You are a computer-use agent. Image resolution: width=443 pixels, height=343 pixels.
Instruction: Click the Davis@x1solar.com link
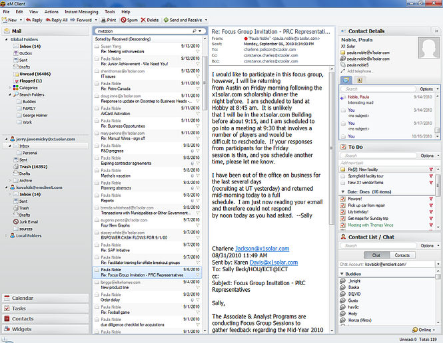tap(274, 263)
